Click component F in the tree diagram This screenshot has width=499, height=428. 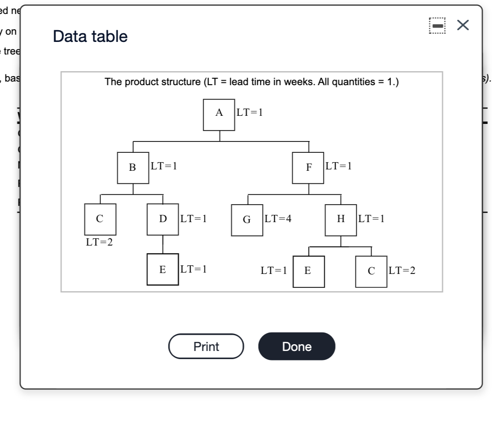pos(309,168)
